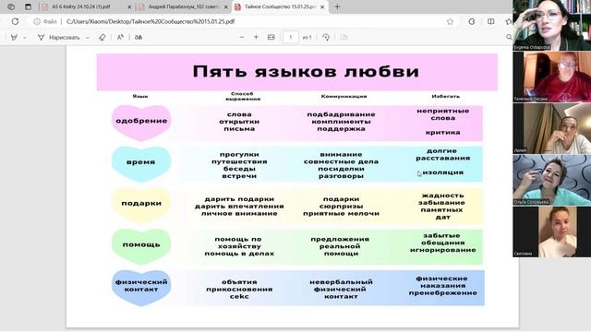The height and width of the screenshot is (332, 591).
Task: Click the Способ выражения column header
Action: click(243, 96)
